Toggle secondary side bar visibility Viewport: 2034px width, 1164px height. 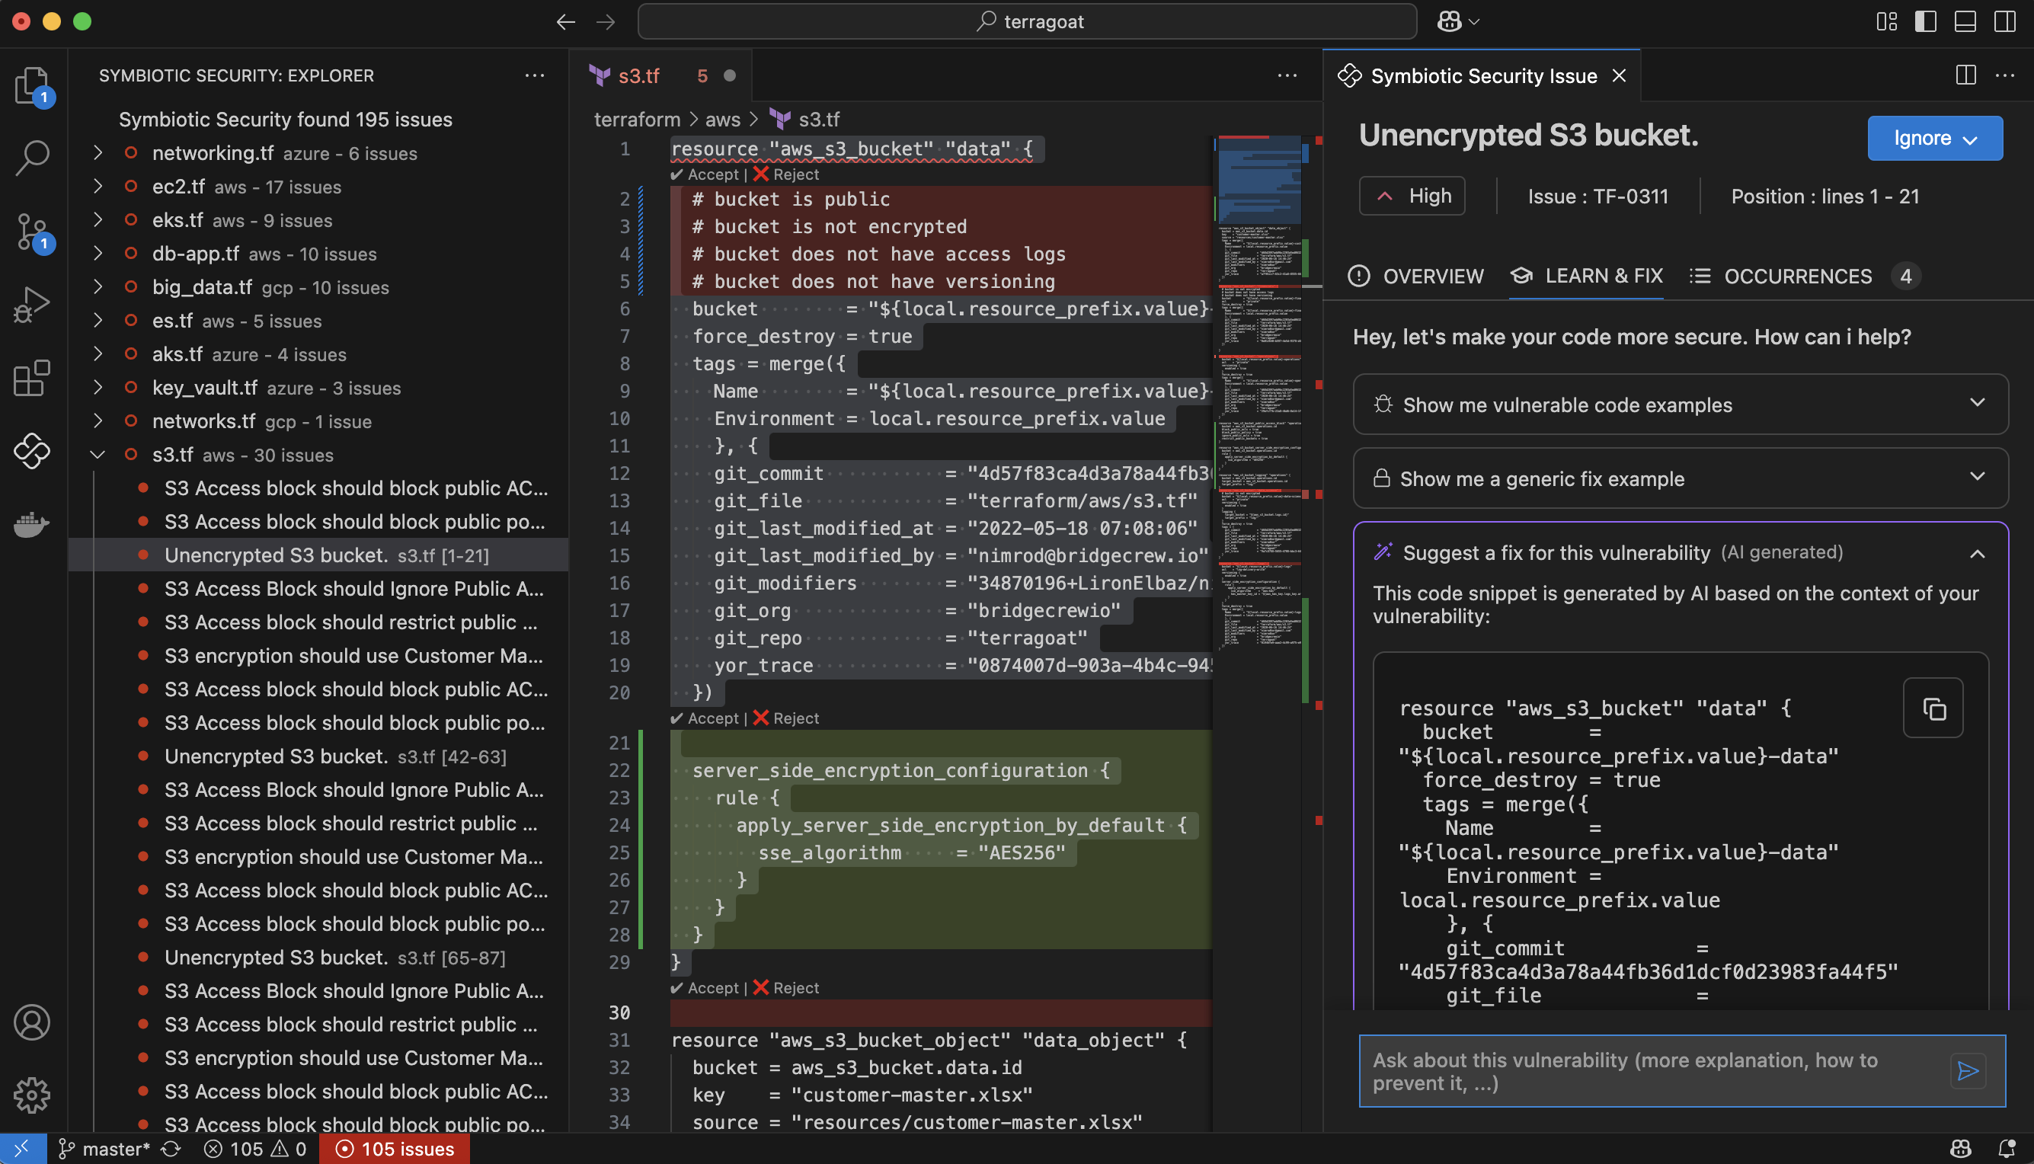coord(2005,21)
